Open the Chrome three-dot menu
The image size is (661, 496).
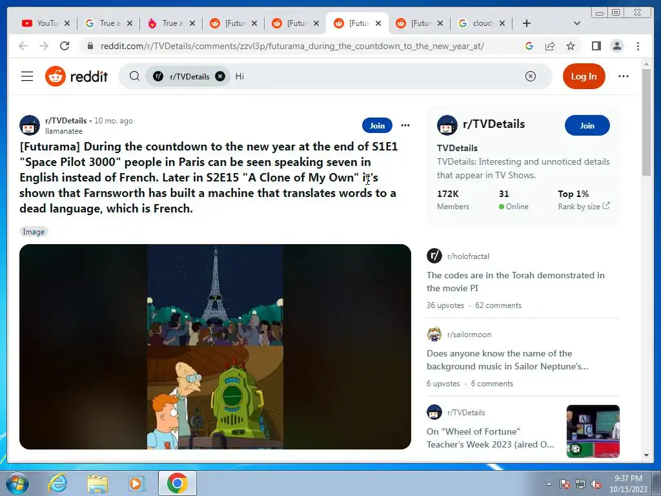tap(638, 46)
